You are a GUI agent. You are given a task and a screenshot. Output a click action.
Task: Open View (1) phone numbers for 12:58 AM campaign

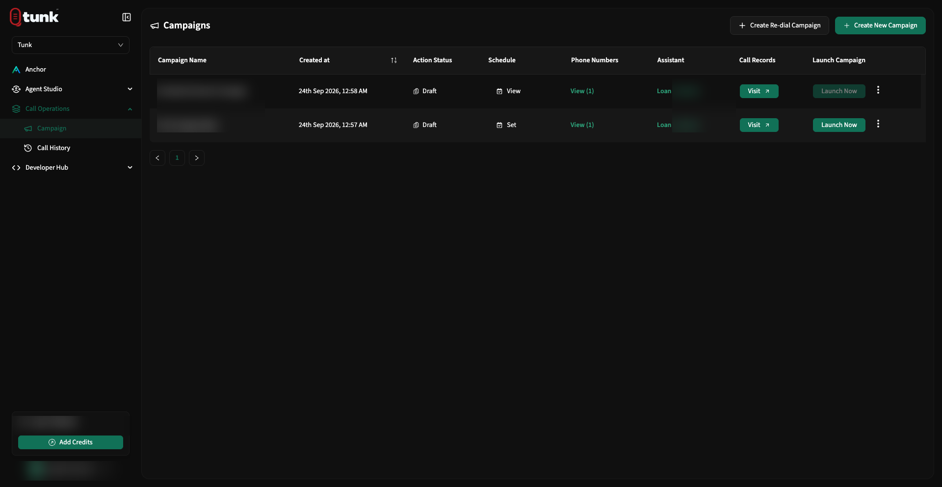pyautogui.click(x=582, y=91)
